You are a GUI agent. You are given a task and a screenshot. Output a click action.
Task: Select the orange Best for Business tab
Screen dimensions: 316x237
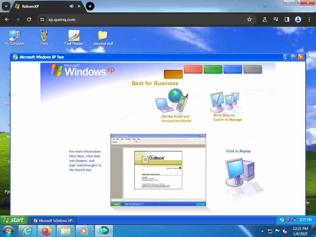coord(173,74)
